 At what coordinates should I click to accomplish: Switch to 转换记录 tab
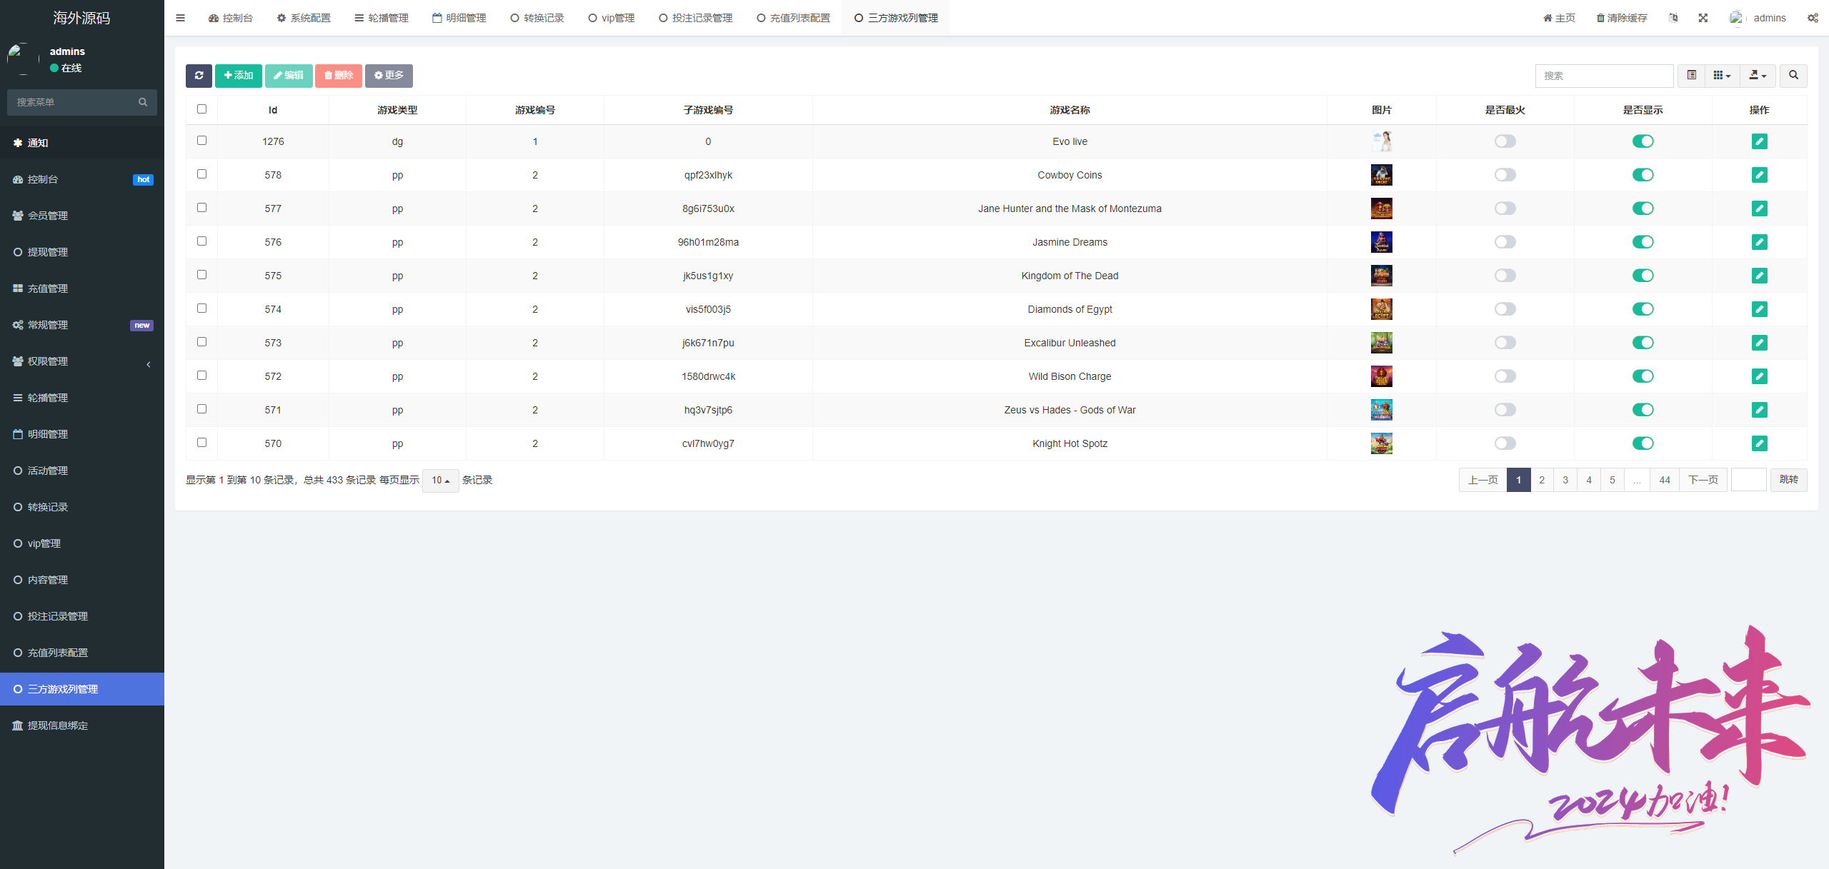point(537,18)
